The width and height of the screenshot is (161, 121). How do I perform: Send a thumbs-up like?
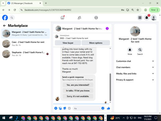click(x=109, y=108)
